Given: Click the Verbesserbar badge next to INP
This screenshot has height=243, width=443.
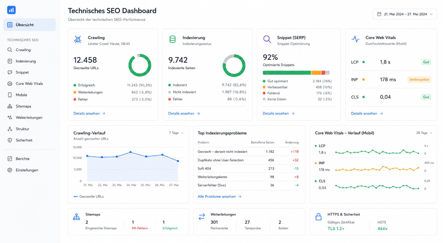Looking at the screenshot, I should pos(419,80).
